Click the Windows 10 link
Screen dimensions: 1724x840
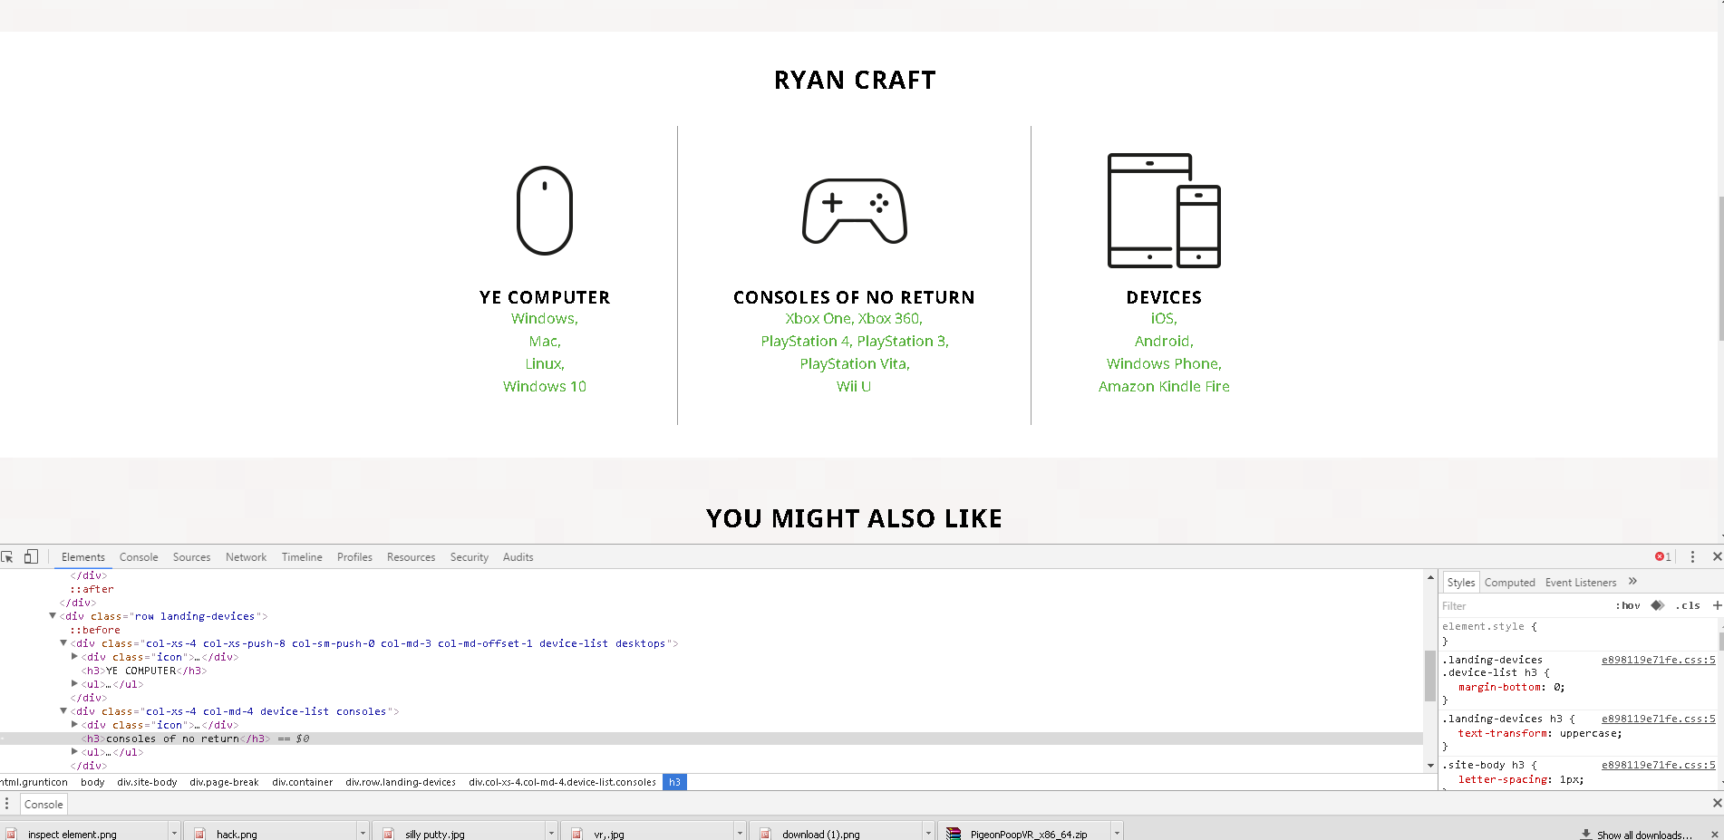click(x=545, y=386)
